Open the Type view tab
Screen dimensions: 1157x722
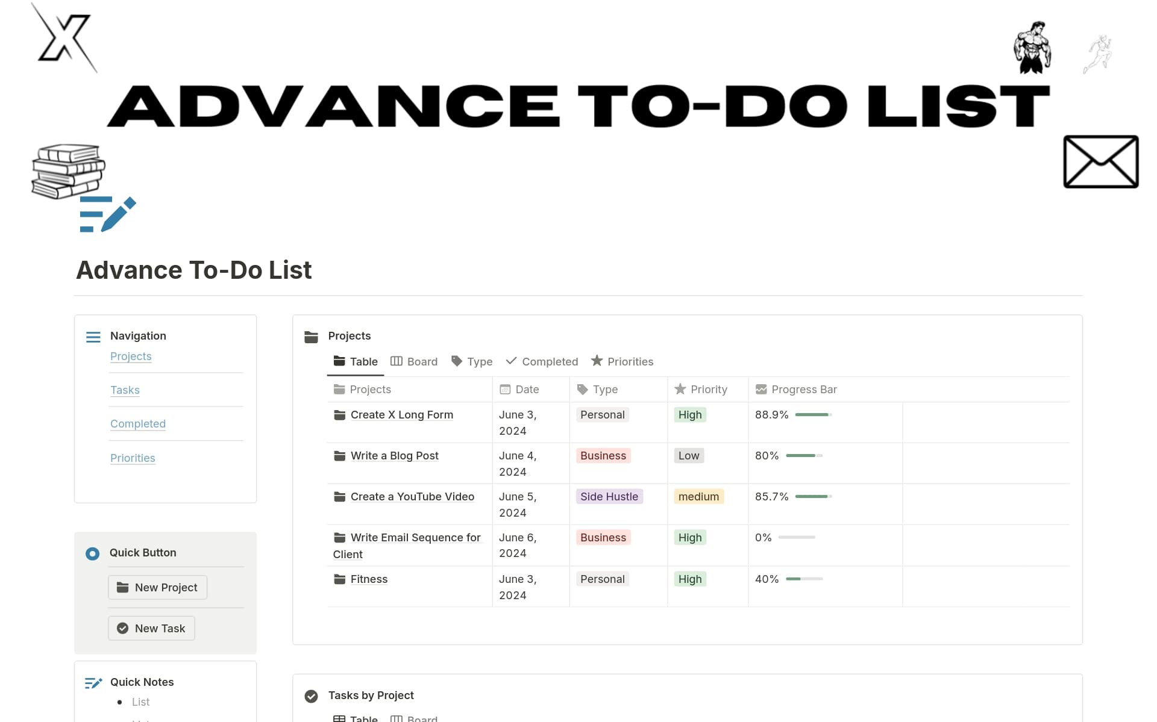click(x=472, y=361)
